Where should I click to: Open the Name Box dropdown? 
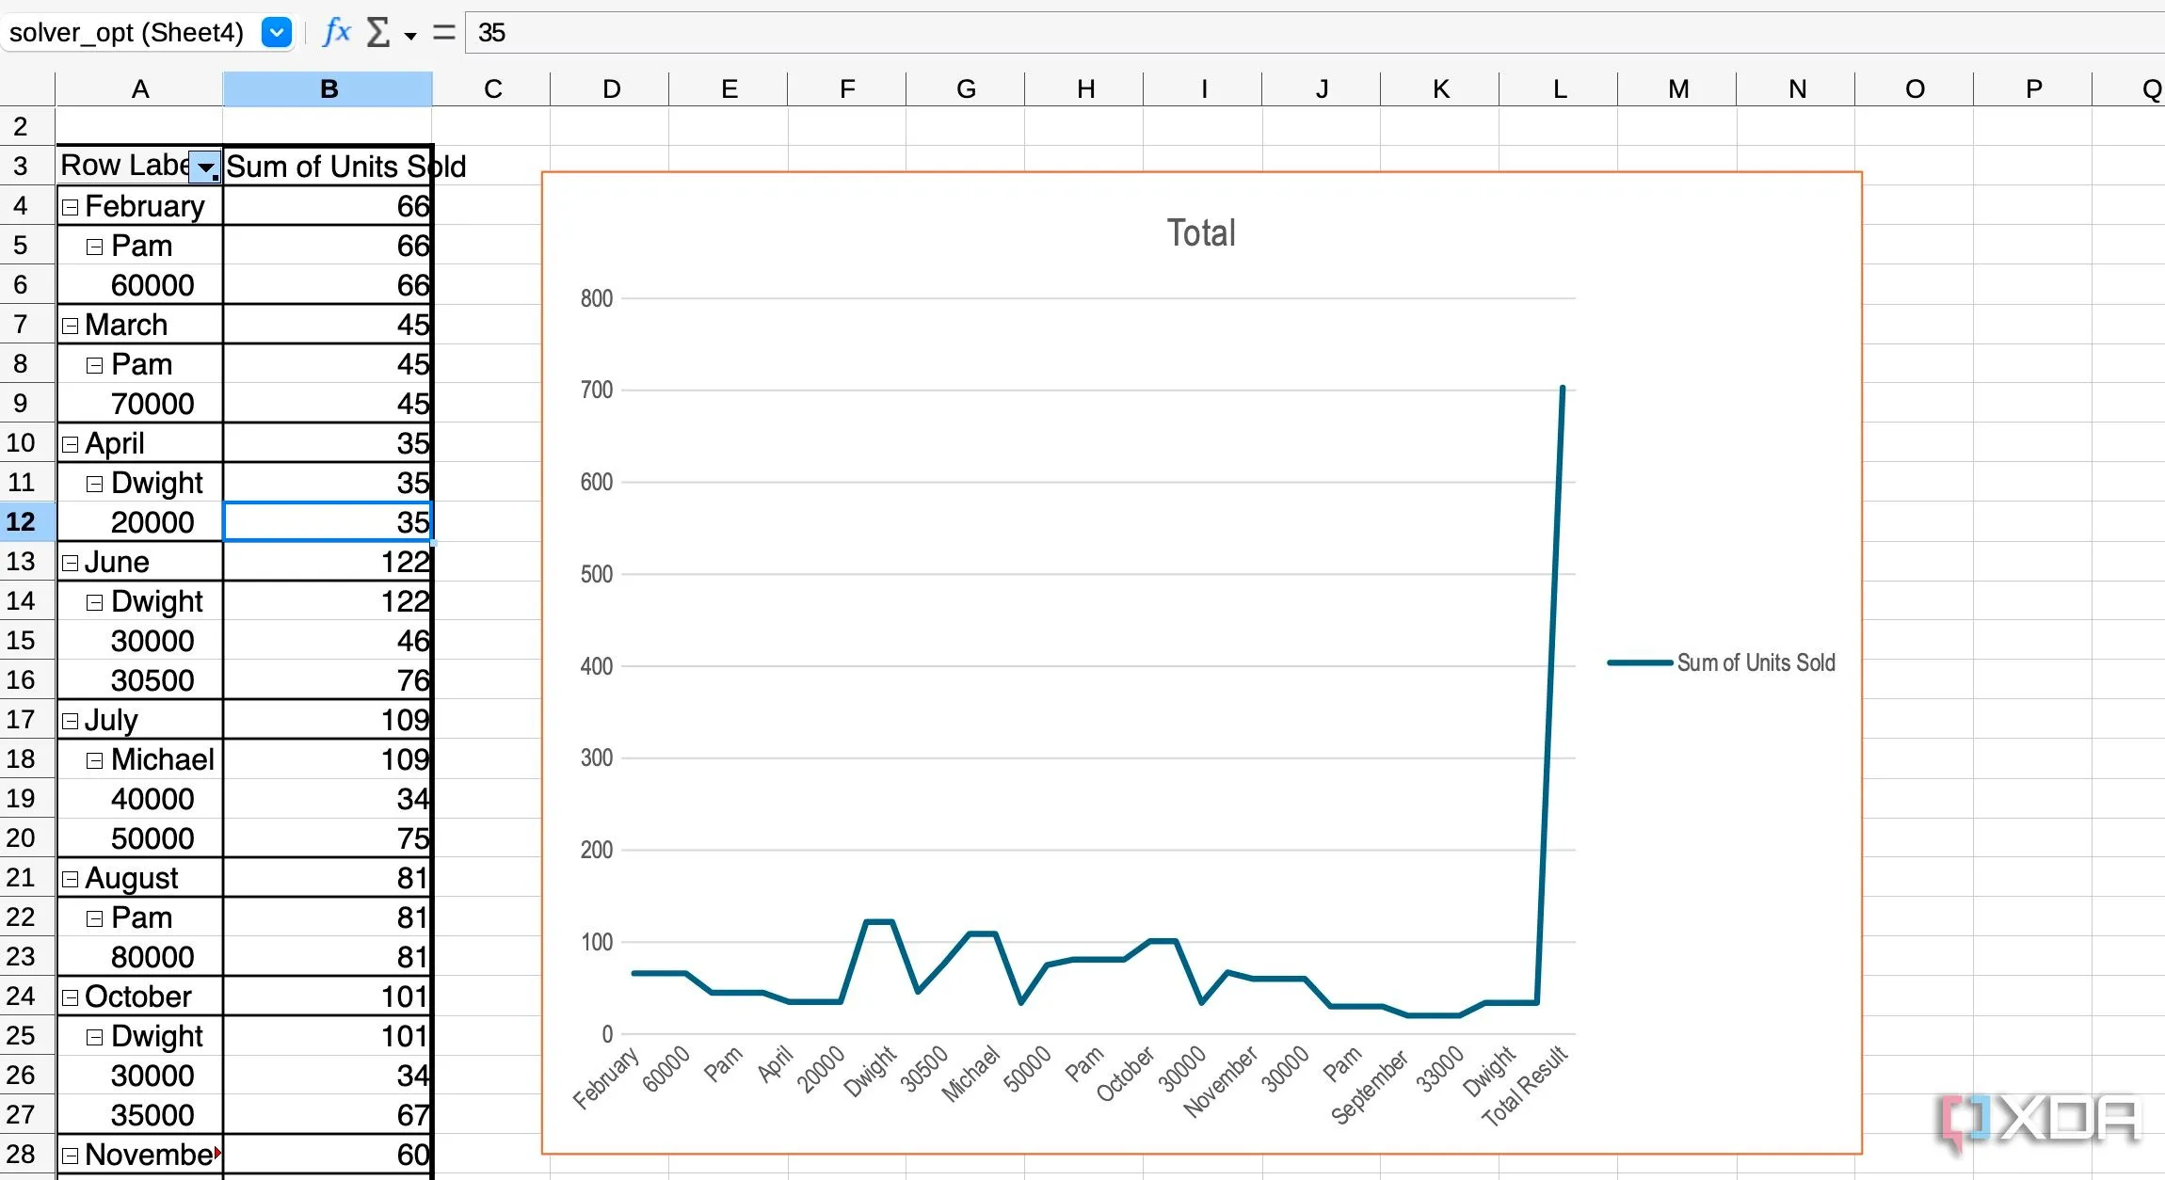[276, 33]
